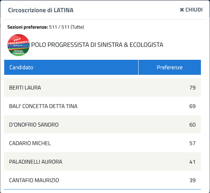Close the dialog with CHIUDI button
210x193 pixels.
[x=191, y=10]
